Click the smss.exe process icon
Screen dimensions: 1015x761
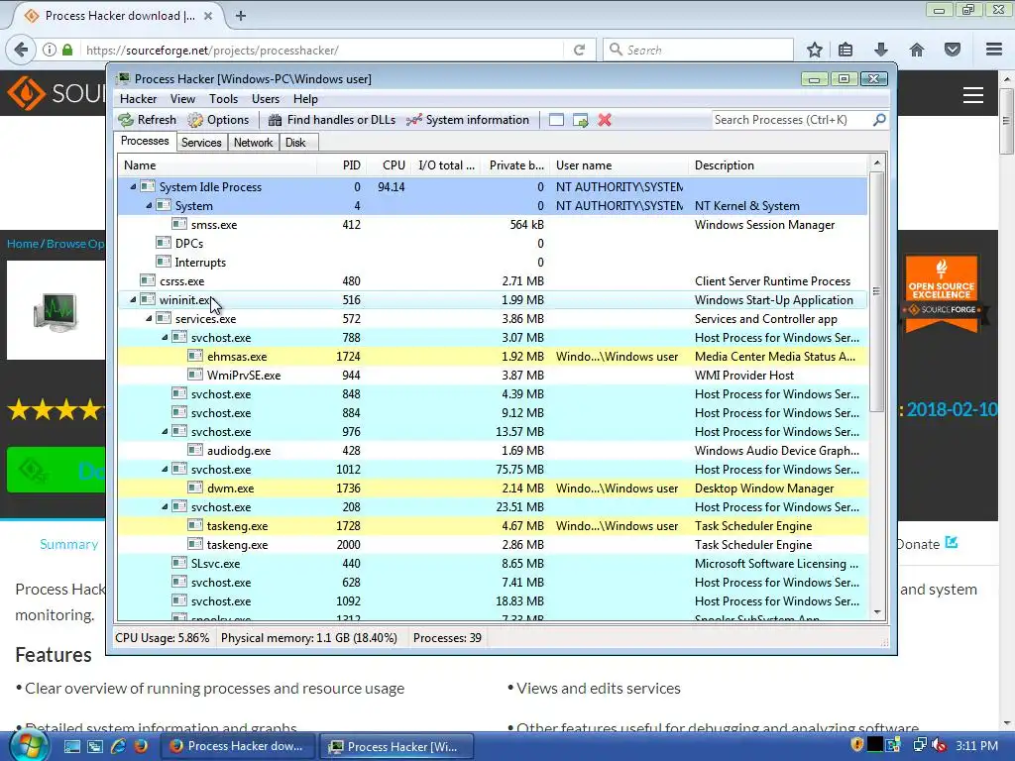point(179,224)
